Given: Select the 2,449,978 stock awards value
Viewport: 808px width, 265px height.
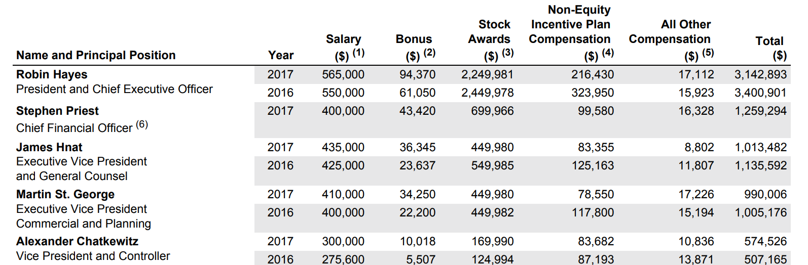Looking at the screenshot, I should click(487, 93).
